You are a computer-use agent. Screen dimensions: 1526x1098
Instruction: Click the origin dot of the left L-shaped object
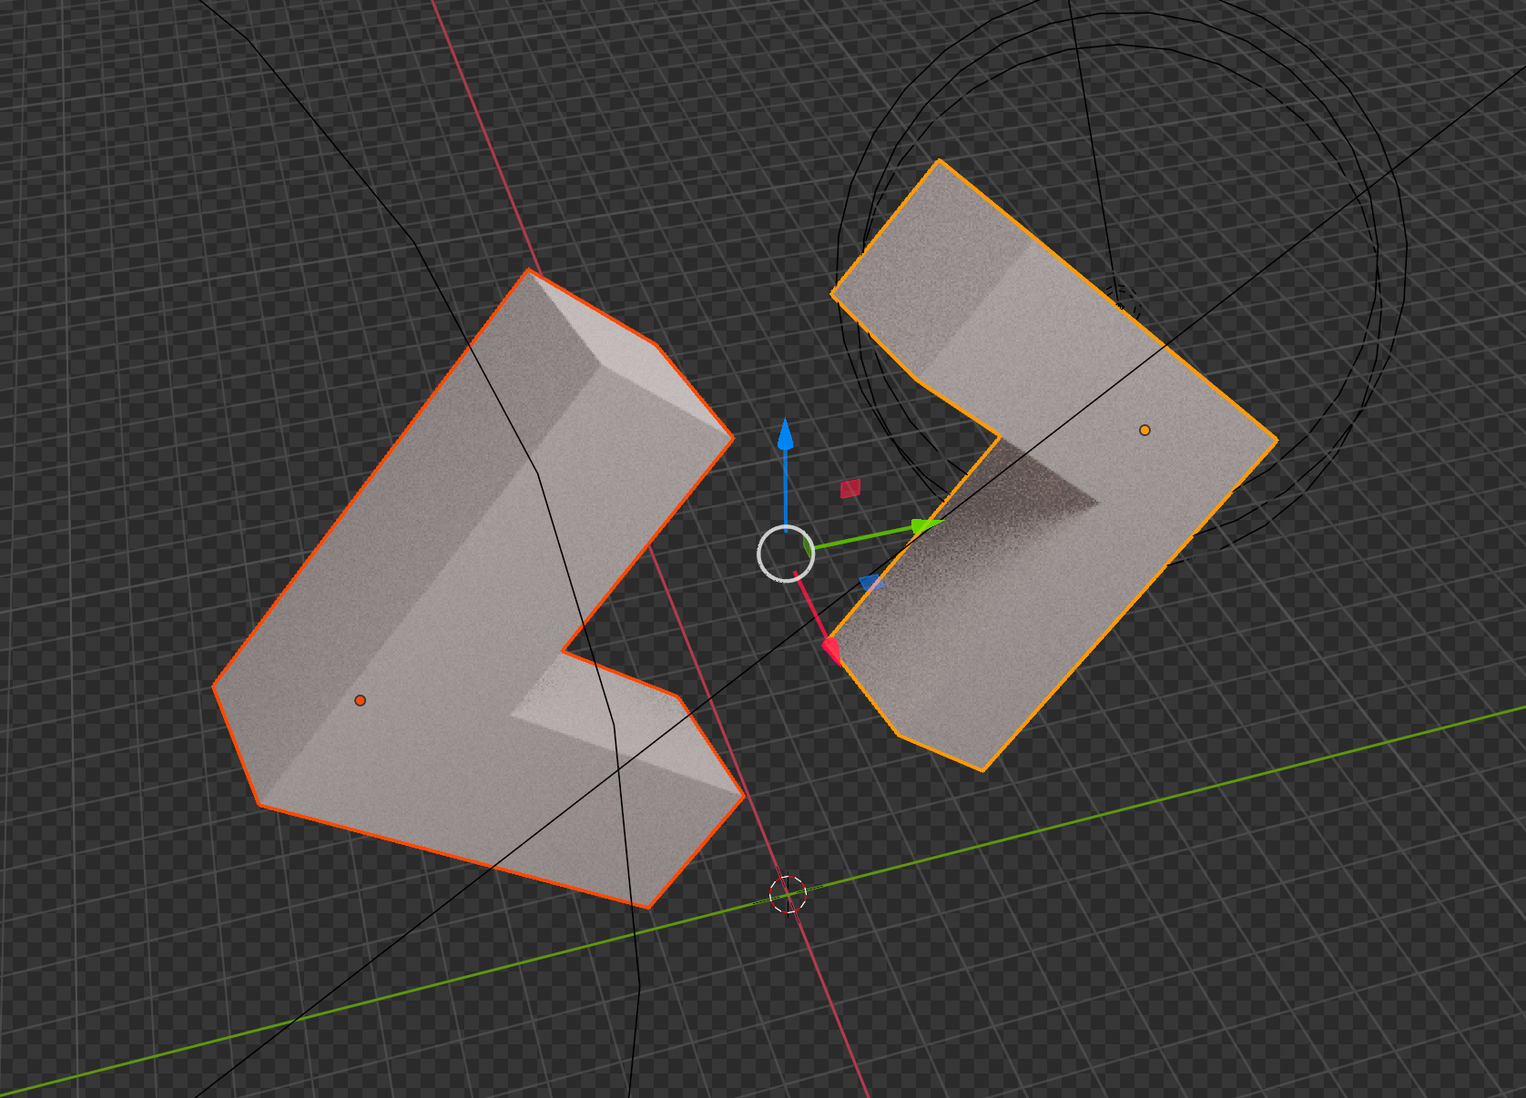pos(361,700)
